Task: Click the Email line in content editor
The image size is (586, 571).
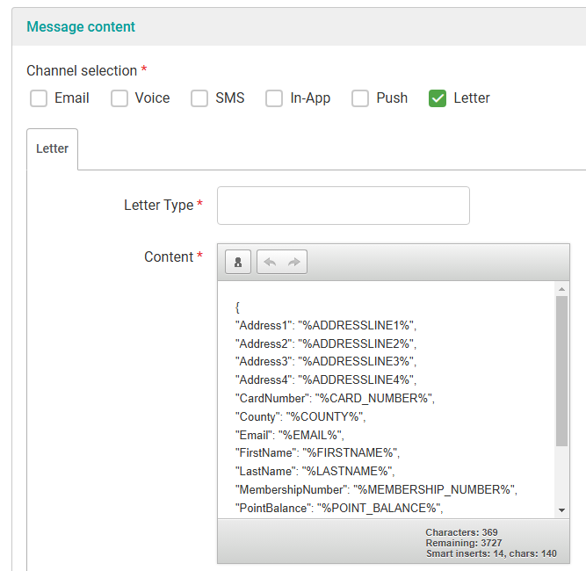Action: pos(290,435)
